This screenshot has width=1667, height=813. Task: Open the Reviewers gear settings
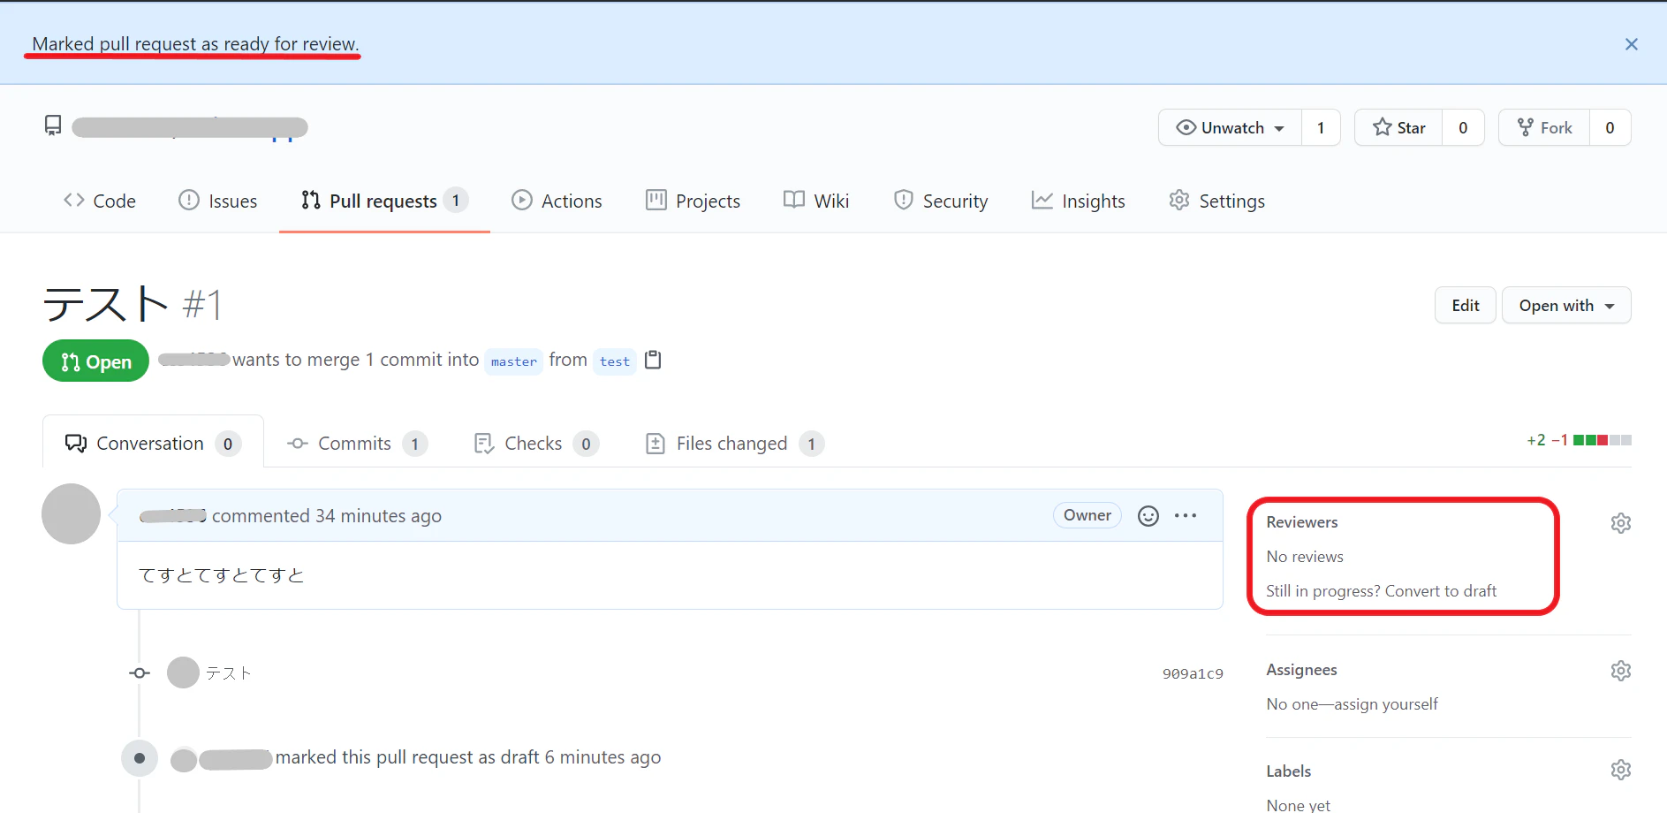click(x=1620, y=523)
